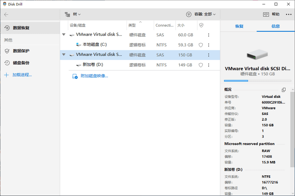
Task: Click the 新加卷 (D:) drive icon
Action: point(79,65)
